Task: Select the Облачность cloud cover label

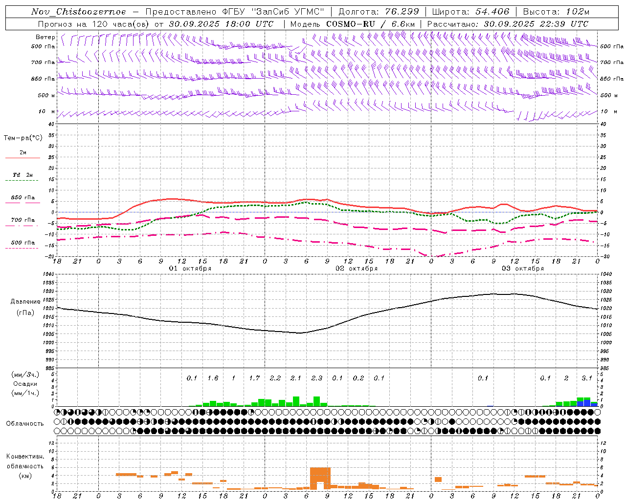Action: tap(25, 424)
